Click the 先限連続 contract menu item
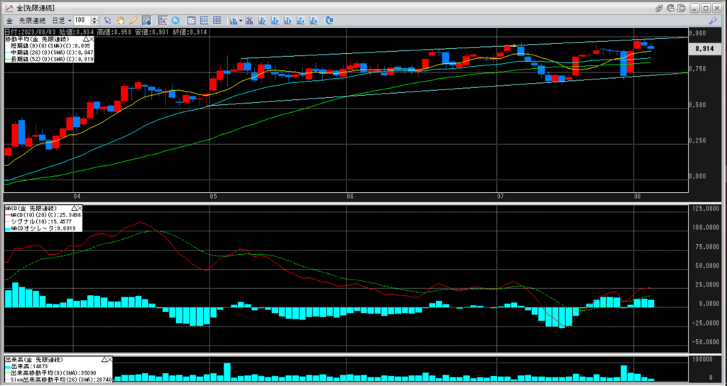The width and height of the screenshot is (727, 386). point(33,21)
